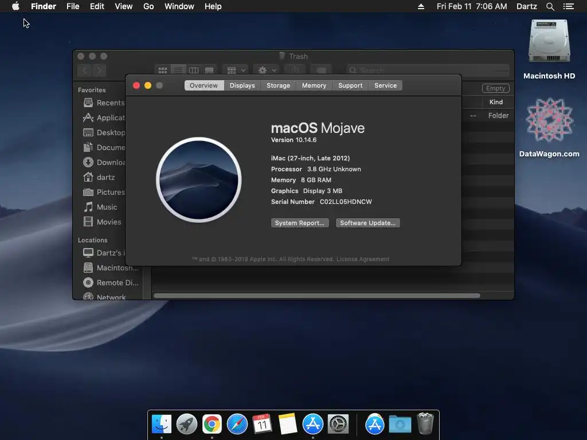Open Spotlight search magnifier in menu bar
587x440 pixels.
click(x=550, y=6)
